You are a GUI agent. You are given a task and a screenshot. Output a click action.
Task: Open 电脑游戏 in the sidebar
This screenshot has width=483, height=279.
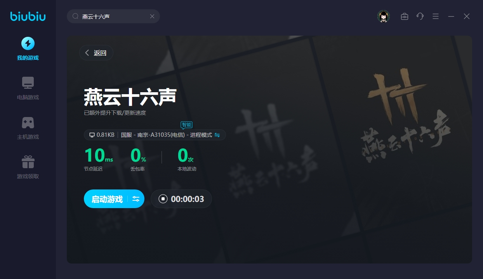tap(28, 88)
